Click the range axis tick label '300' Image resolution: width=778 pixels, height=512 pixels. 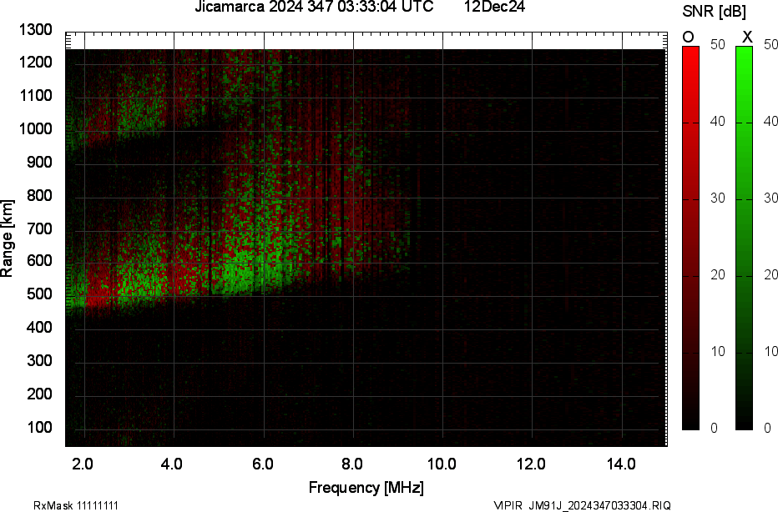[x=39, y=360]
